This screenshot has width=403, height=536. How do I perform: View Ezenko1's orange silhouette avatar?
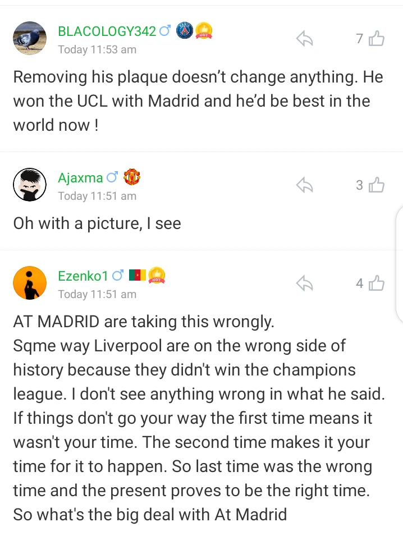coord(30,283)
